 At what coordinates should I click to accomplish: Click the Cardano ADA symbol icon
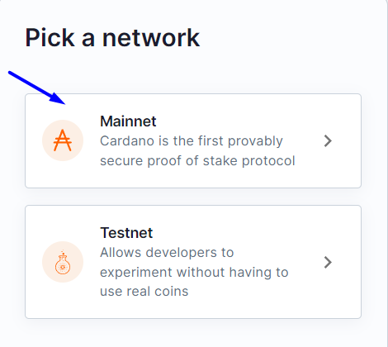click(x=63, y=140)
